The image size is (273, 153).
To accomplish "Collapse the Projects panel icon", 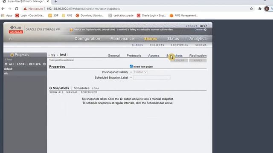I will pyautogui.click(x=12, y=55).
